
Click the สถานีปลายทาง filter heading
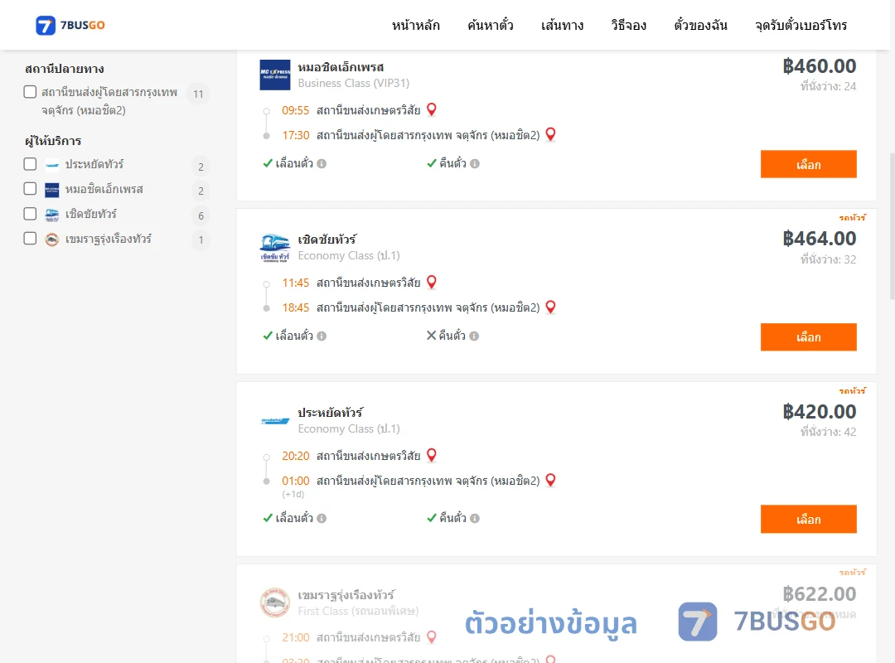point(65,69)
